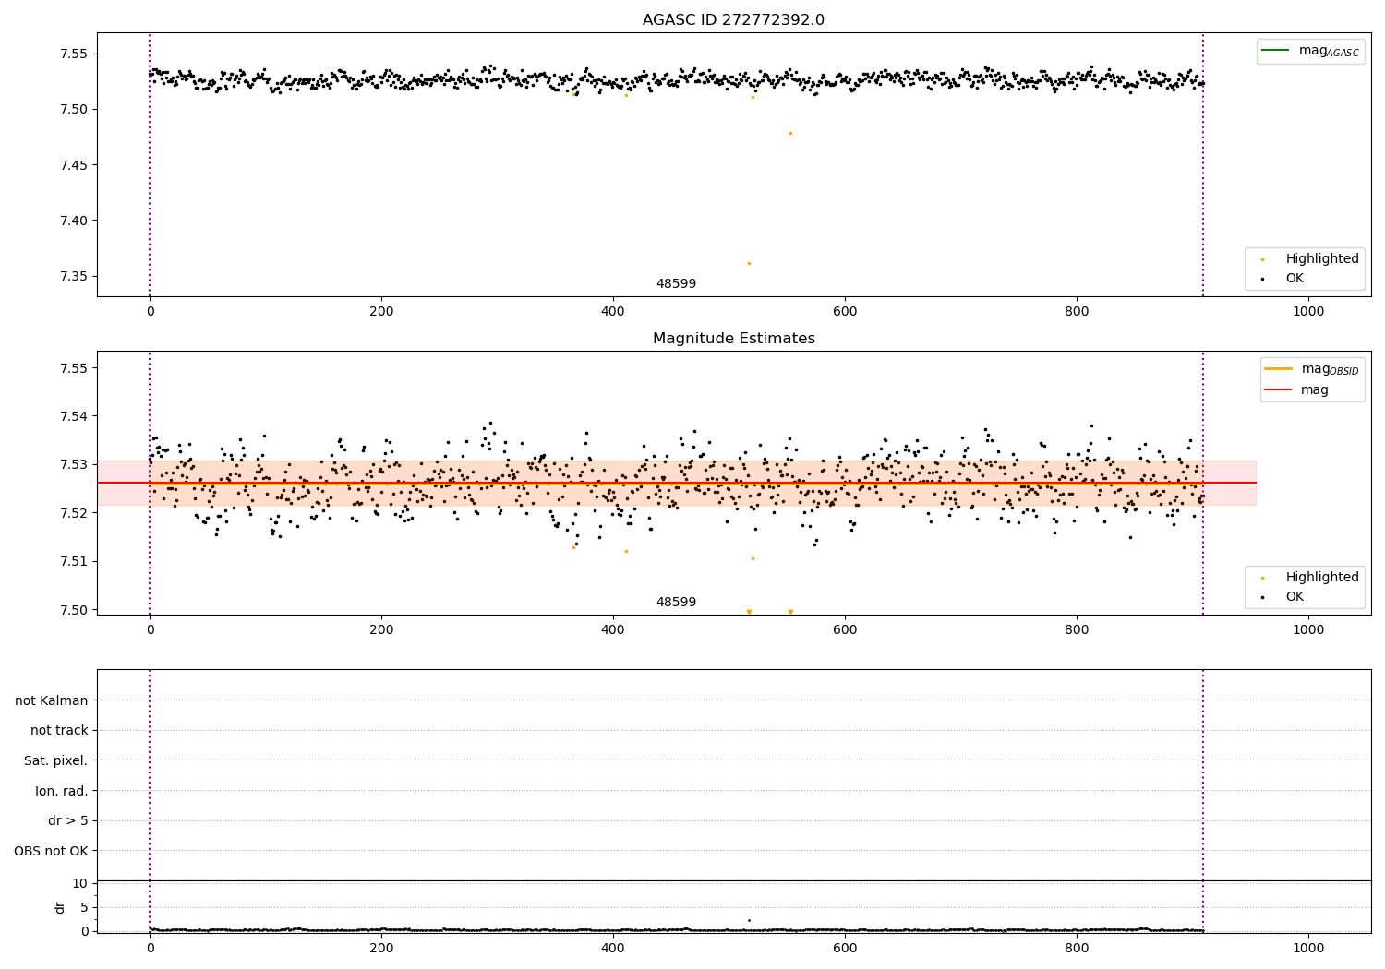
Task: Click the 5 tick on dr axis
Action: [84, 907]
